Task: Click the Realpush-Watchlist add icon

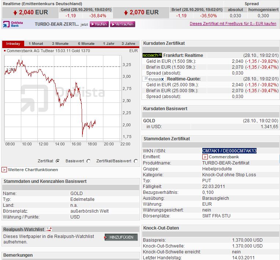Action: pos(49,229)
